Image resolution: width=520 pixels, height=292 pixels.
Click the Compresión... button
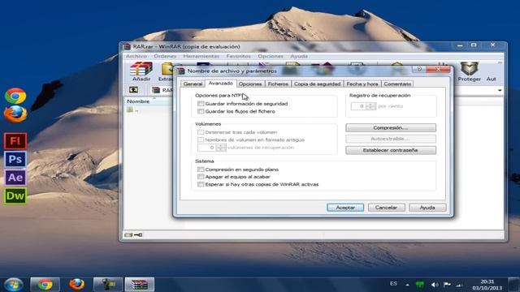[391, 128]
